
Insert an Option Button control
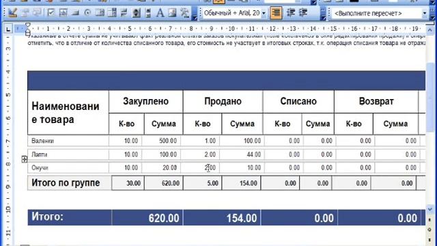[x=87, y=13]
